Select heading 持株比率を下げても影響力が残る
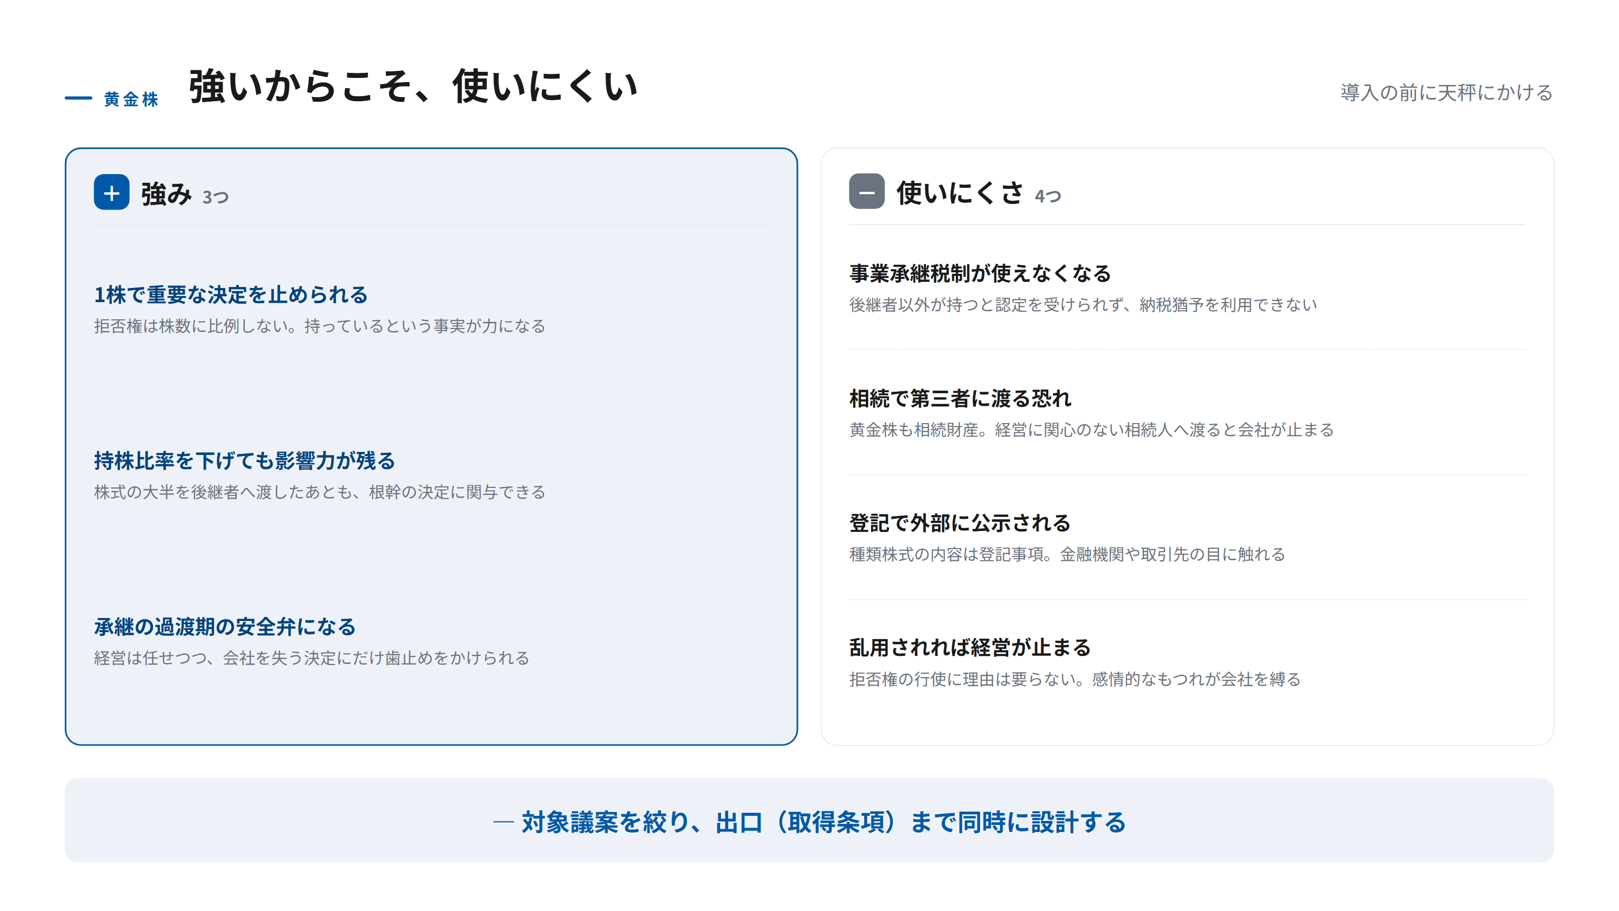This screenshot has width=1619, height=911. pyautogui.click(x=244, y=461)
